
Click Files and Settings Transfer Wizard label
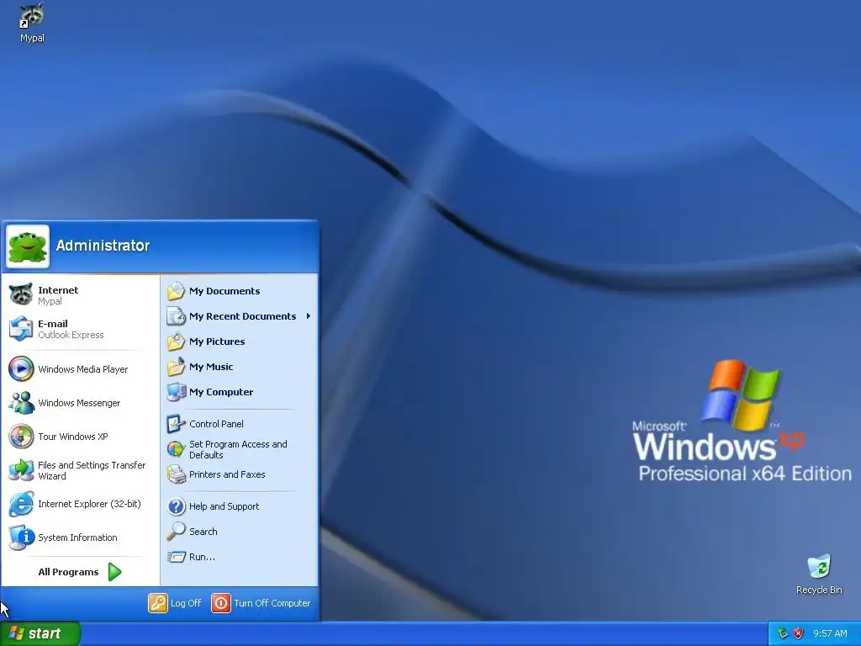pyautogui.click(x=92, y=470)
